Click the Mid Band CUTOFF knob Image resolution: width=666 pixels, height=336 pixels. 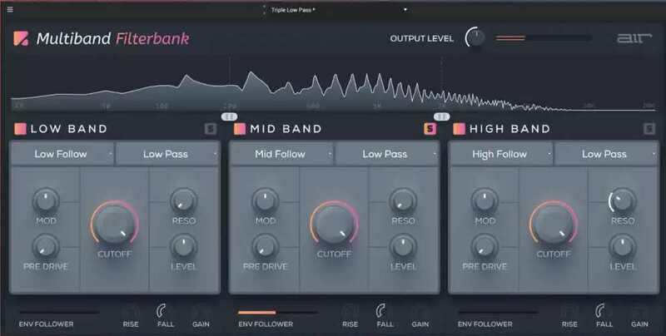tap(335, 225)
